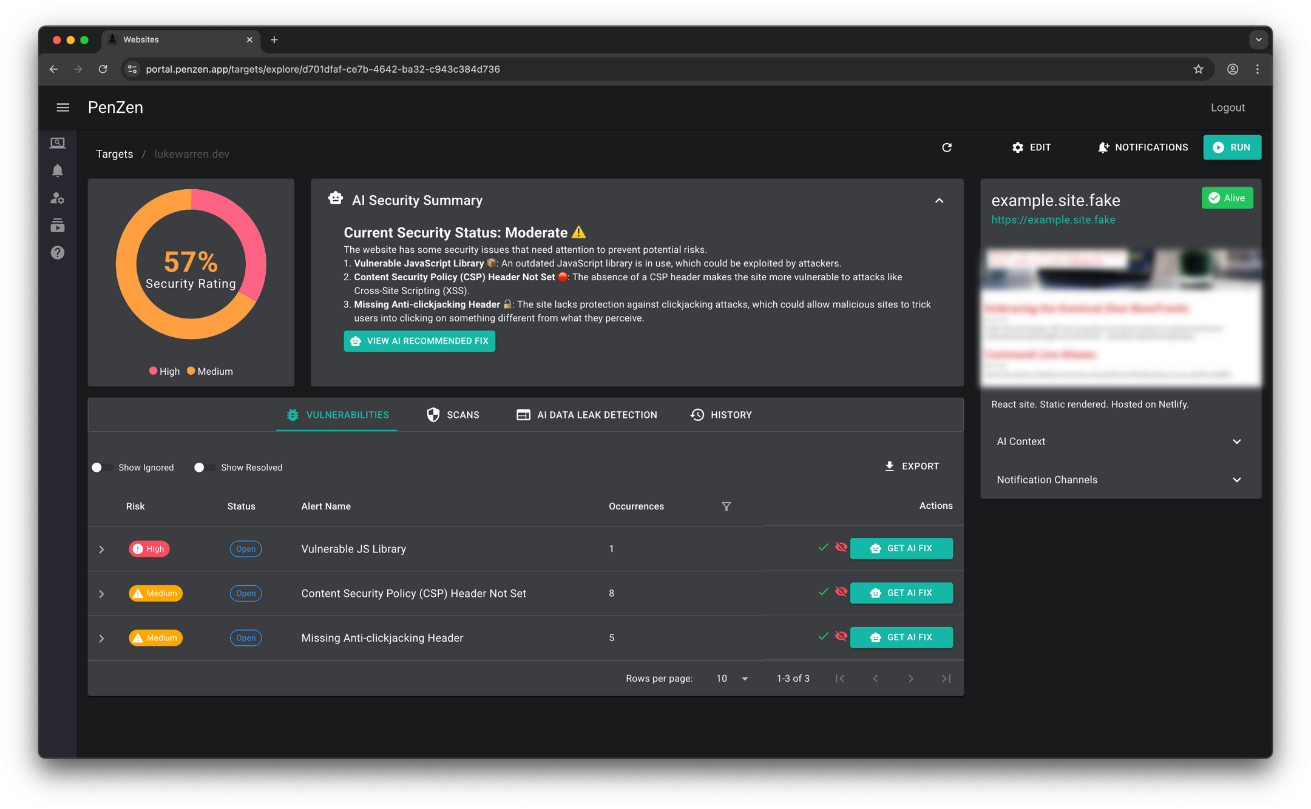
Task: Click the Occurrences column filter icon
Action: [726, 506]
